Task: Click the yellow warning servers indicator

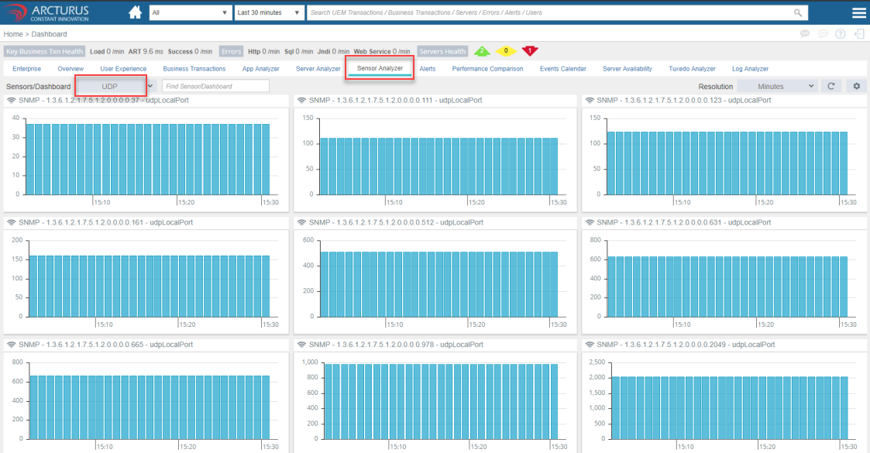Action: point(506,51)
